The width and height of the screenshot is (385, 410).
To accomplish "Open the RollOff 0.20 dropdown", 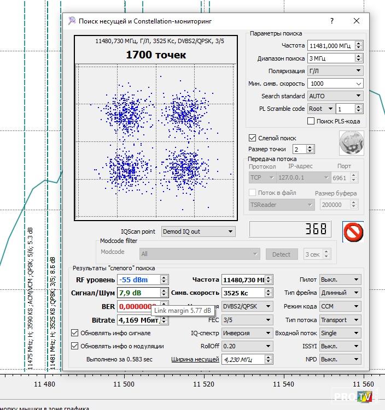I will 246,346.
